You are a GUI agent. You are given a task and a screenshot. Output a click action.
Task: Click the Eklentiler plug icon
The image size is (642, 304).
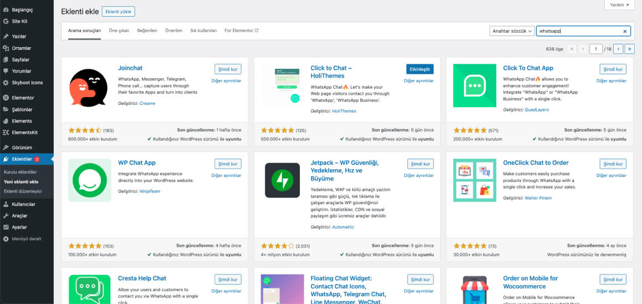6,159
